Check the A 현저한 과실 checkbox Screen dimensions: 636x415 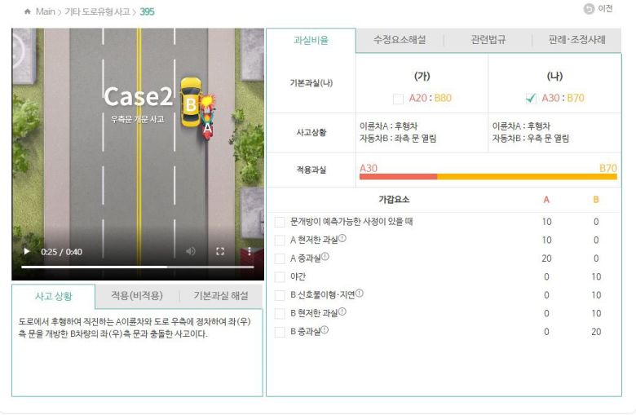click(x=280, y=241)
